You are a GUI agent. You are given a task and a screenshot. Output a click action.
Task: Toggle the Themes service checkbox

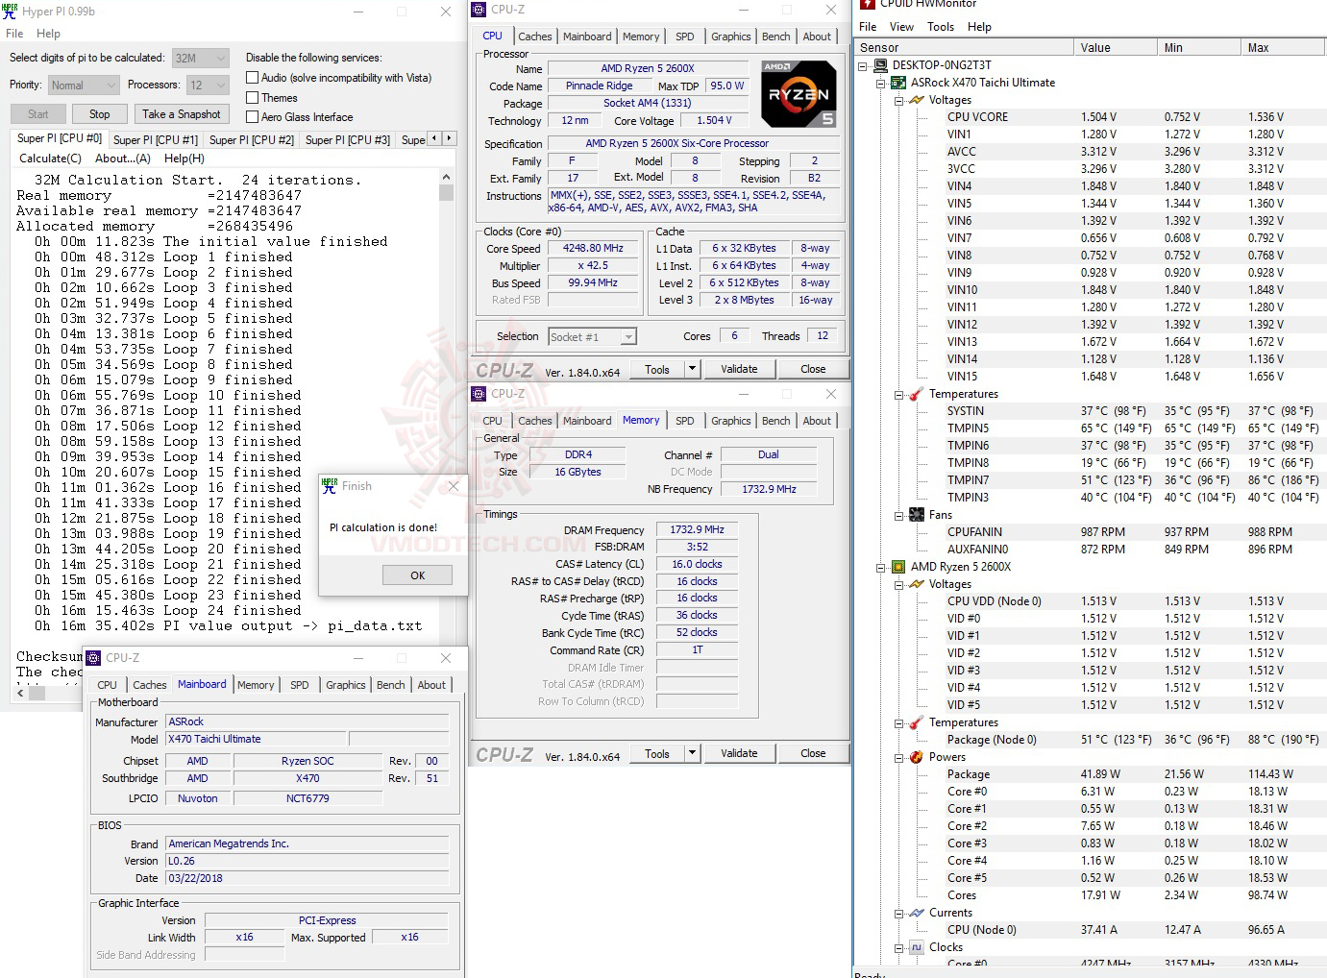253,98
